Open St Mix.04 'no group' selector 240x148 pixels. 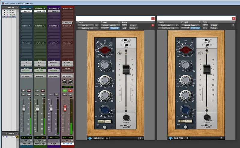tap(67, 76)
